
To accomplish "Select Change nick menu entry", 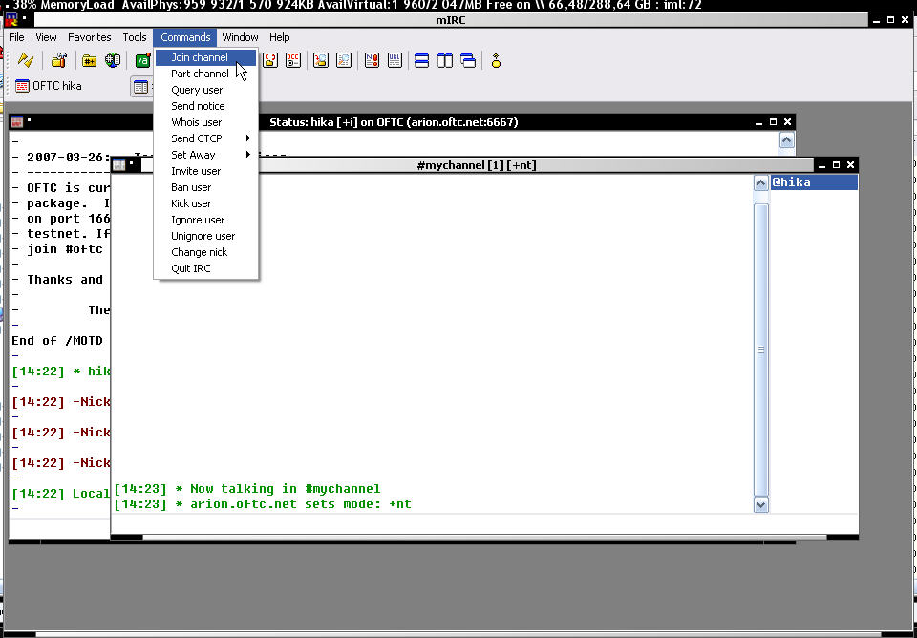I will [205, 252].
